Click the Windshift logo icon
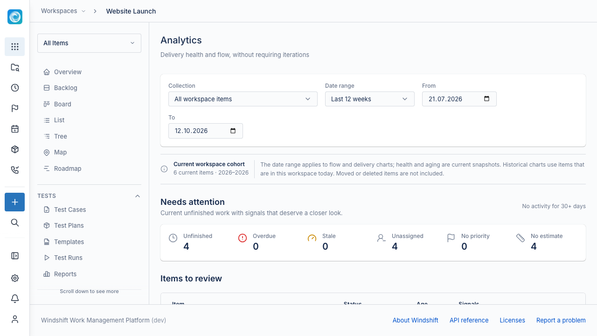 coord(15,17)
